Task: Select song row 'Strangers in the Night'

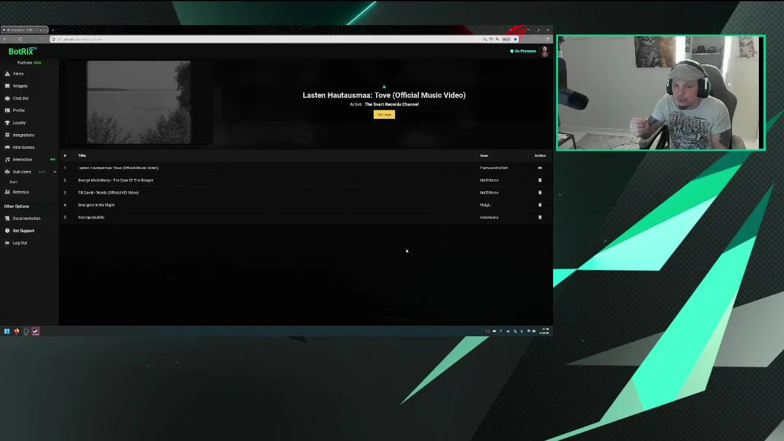Action: click(306, 205)
